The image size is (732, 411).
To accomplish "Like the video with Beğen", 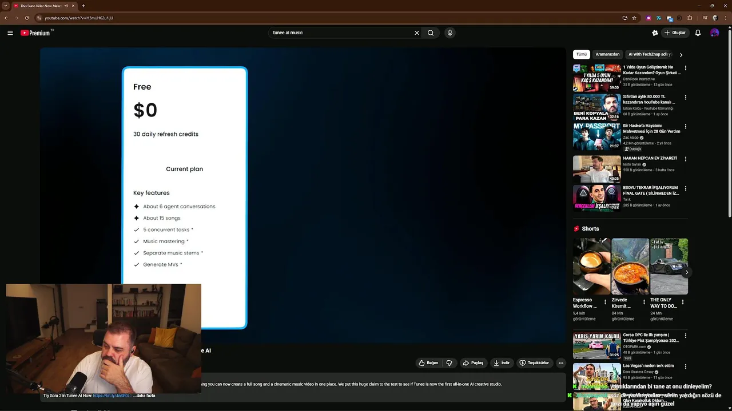I will point(428,362).
